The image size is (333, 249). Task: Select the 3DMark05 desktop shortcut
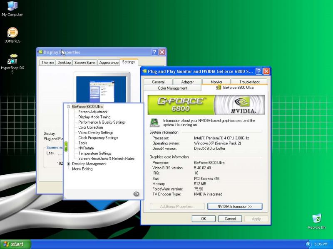click(12, 35)
